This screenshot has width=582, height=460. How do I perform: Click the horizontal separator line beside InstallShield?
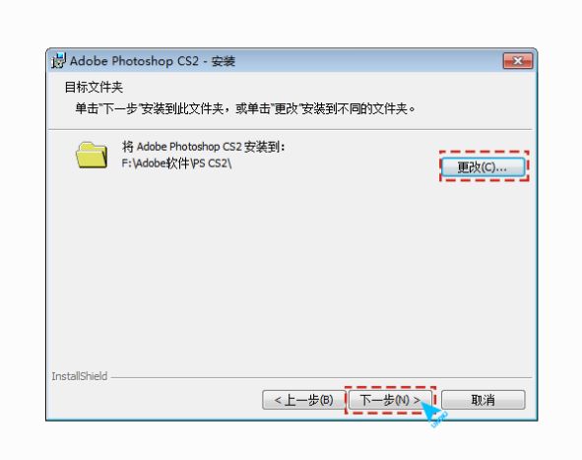(321, 378)
